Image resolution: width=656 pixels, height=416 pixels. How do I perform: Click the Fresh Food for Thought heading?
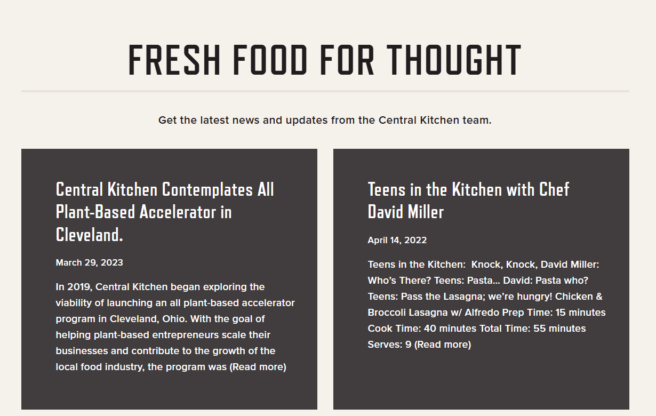click(325, 60)
